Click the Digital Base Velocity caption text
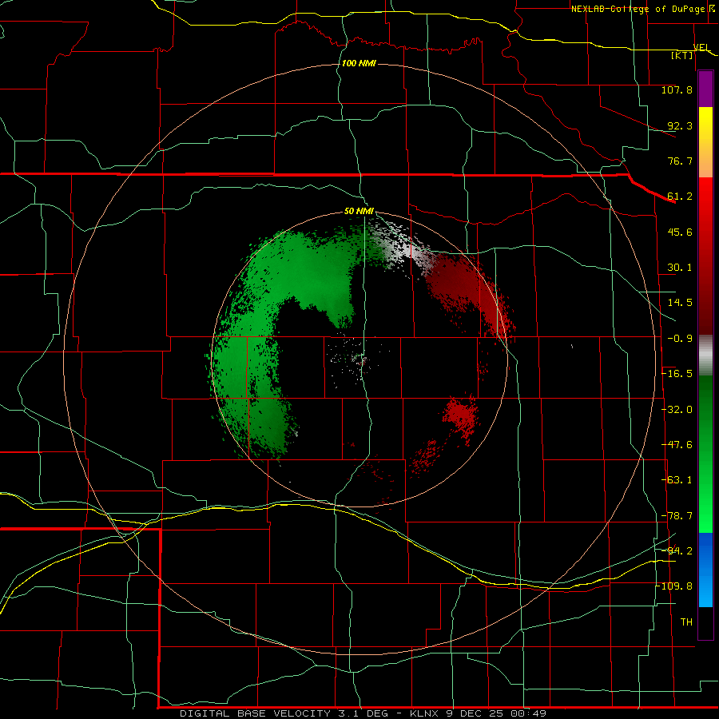 [363, 713]
